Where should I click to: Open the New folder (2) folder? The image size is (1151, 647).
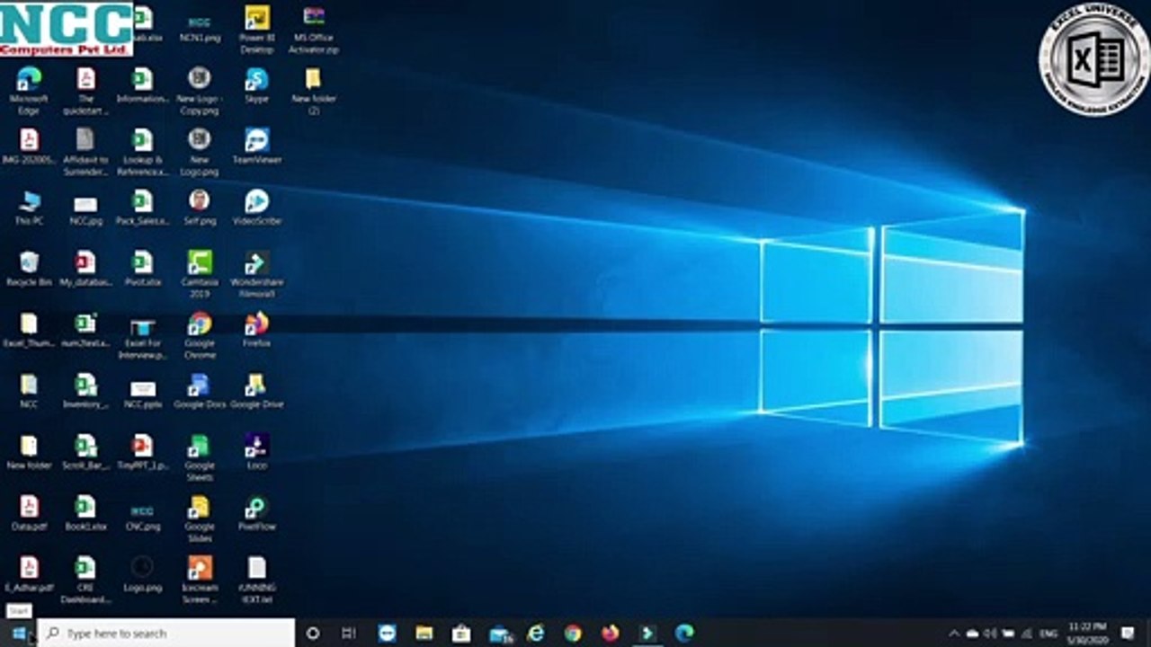313,90
